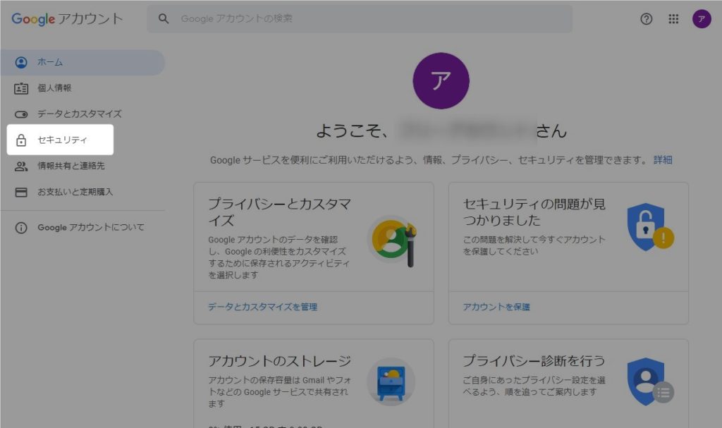This screenshot has width=722, height=428.
Task: Click the 個人情報 ID card icon
Action: point(21,88)
